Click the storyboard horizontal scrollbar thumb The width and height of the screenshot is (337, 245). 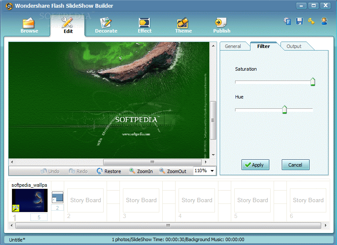point(168,225)
